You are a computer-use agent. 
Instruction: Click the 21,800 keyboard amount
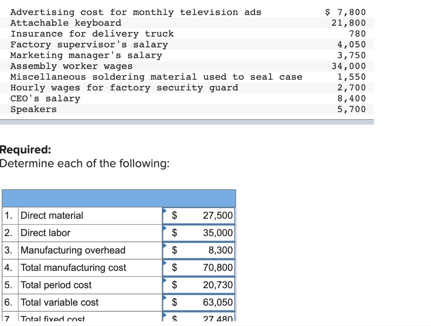[x=349, y=23]
